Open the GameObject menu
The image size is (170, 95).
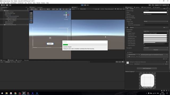pos(14,3)
